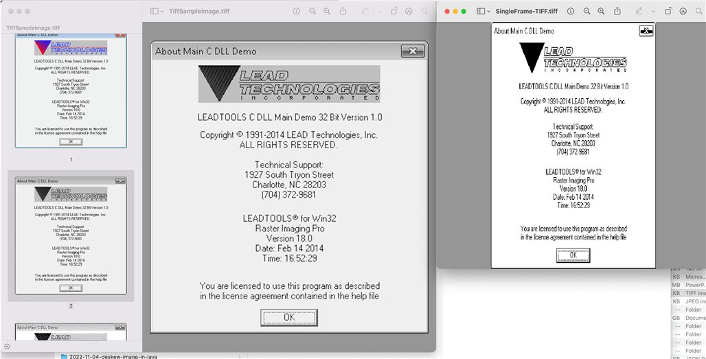
Task: Click the LEAD Technologies logo in main image
Action: (x=289, y=84)
